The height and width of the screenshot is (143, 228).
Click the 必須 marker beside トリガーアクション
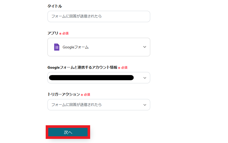point(87,95)
